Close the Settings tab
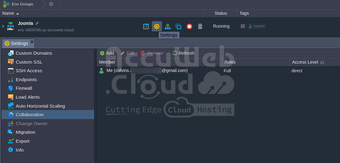340x163 pixels. pyautogui.click(x=32, y=42)
